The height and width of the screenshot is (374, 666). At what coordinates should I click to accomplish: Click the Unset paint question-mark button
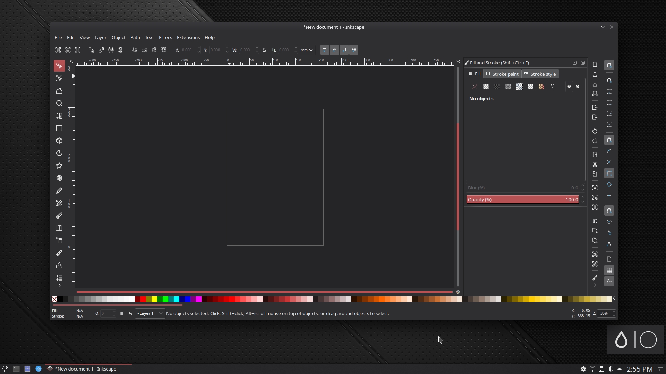[553, 87]
